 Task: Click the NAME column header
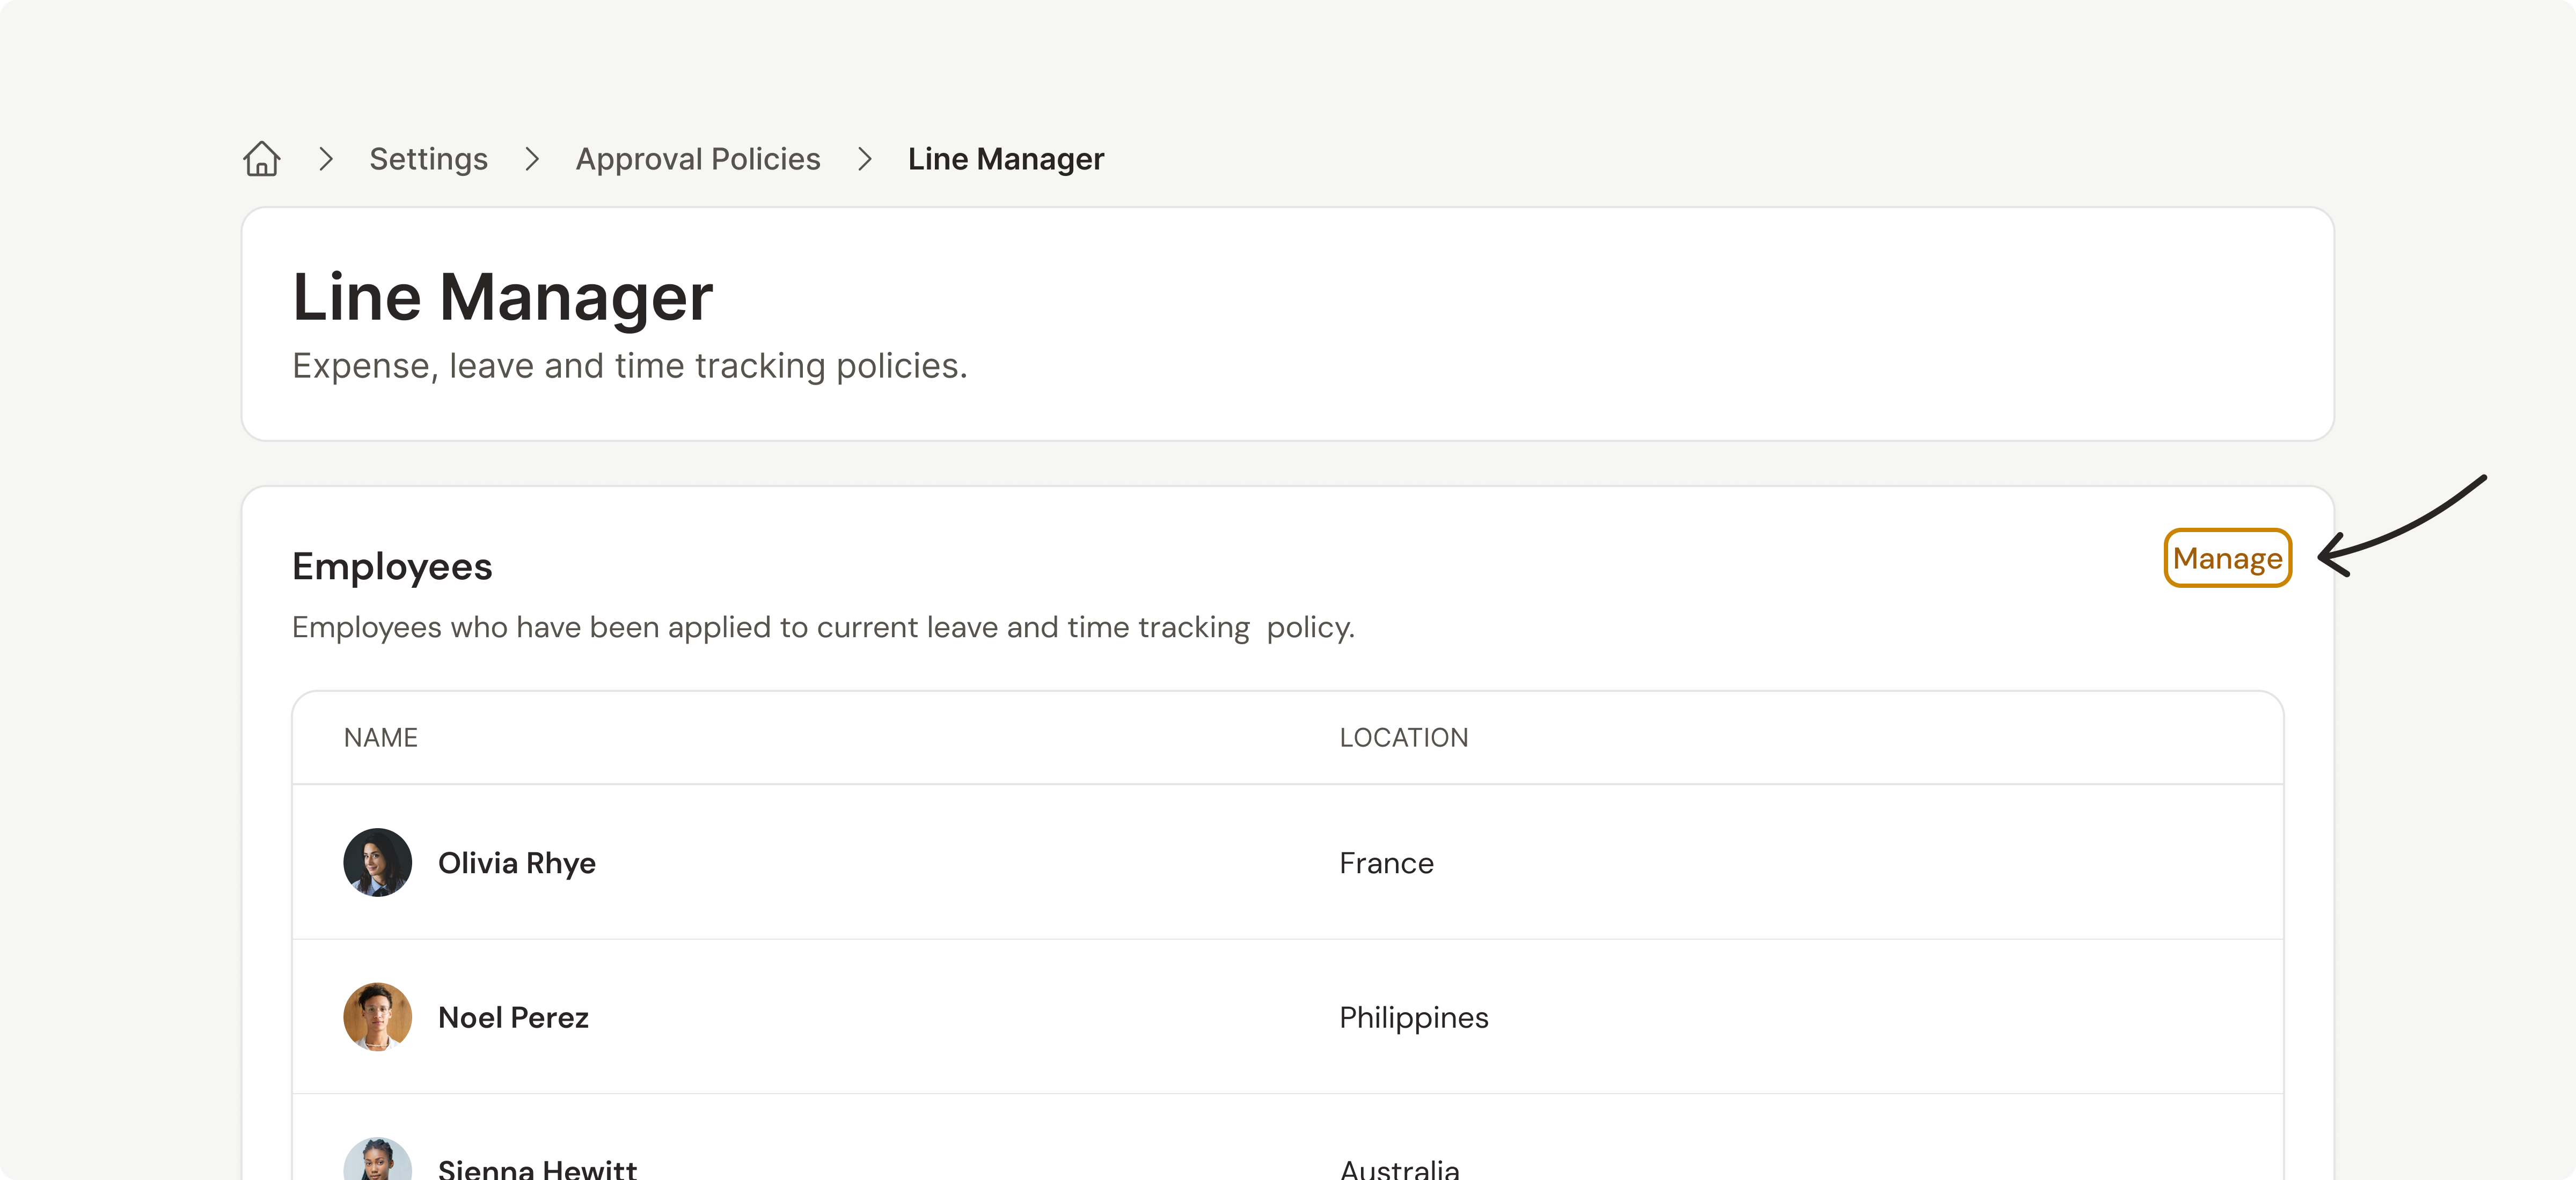tap(380, 737)
